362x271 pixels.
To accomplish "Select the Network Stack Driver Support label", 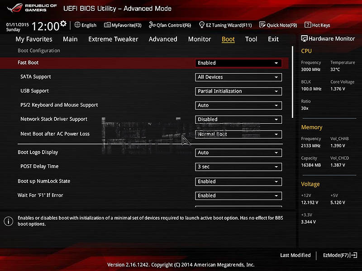I will click(x=54, y=119).
